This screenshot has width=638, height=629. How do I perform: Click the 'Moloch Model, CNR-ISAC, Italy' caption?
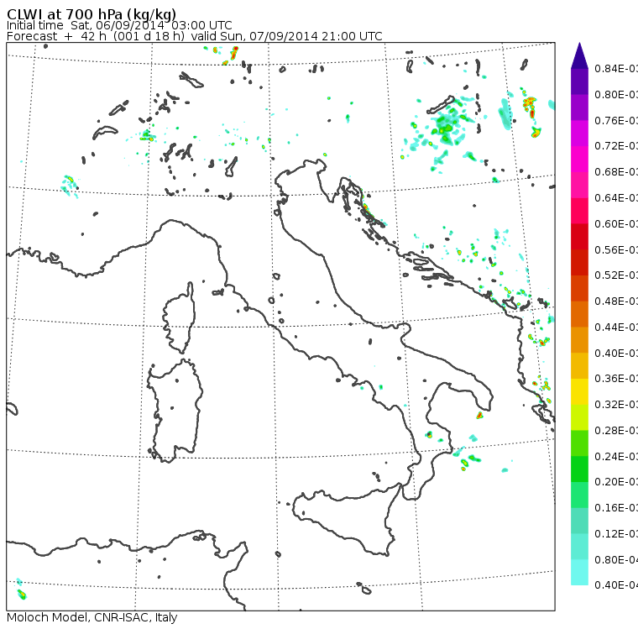[x=92, y=617]
